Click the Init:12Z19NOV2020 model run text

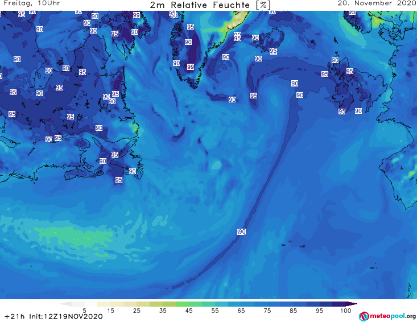click(x=65, y=316)
